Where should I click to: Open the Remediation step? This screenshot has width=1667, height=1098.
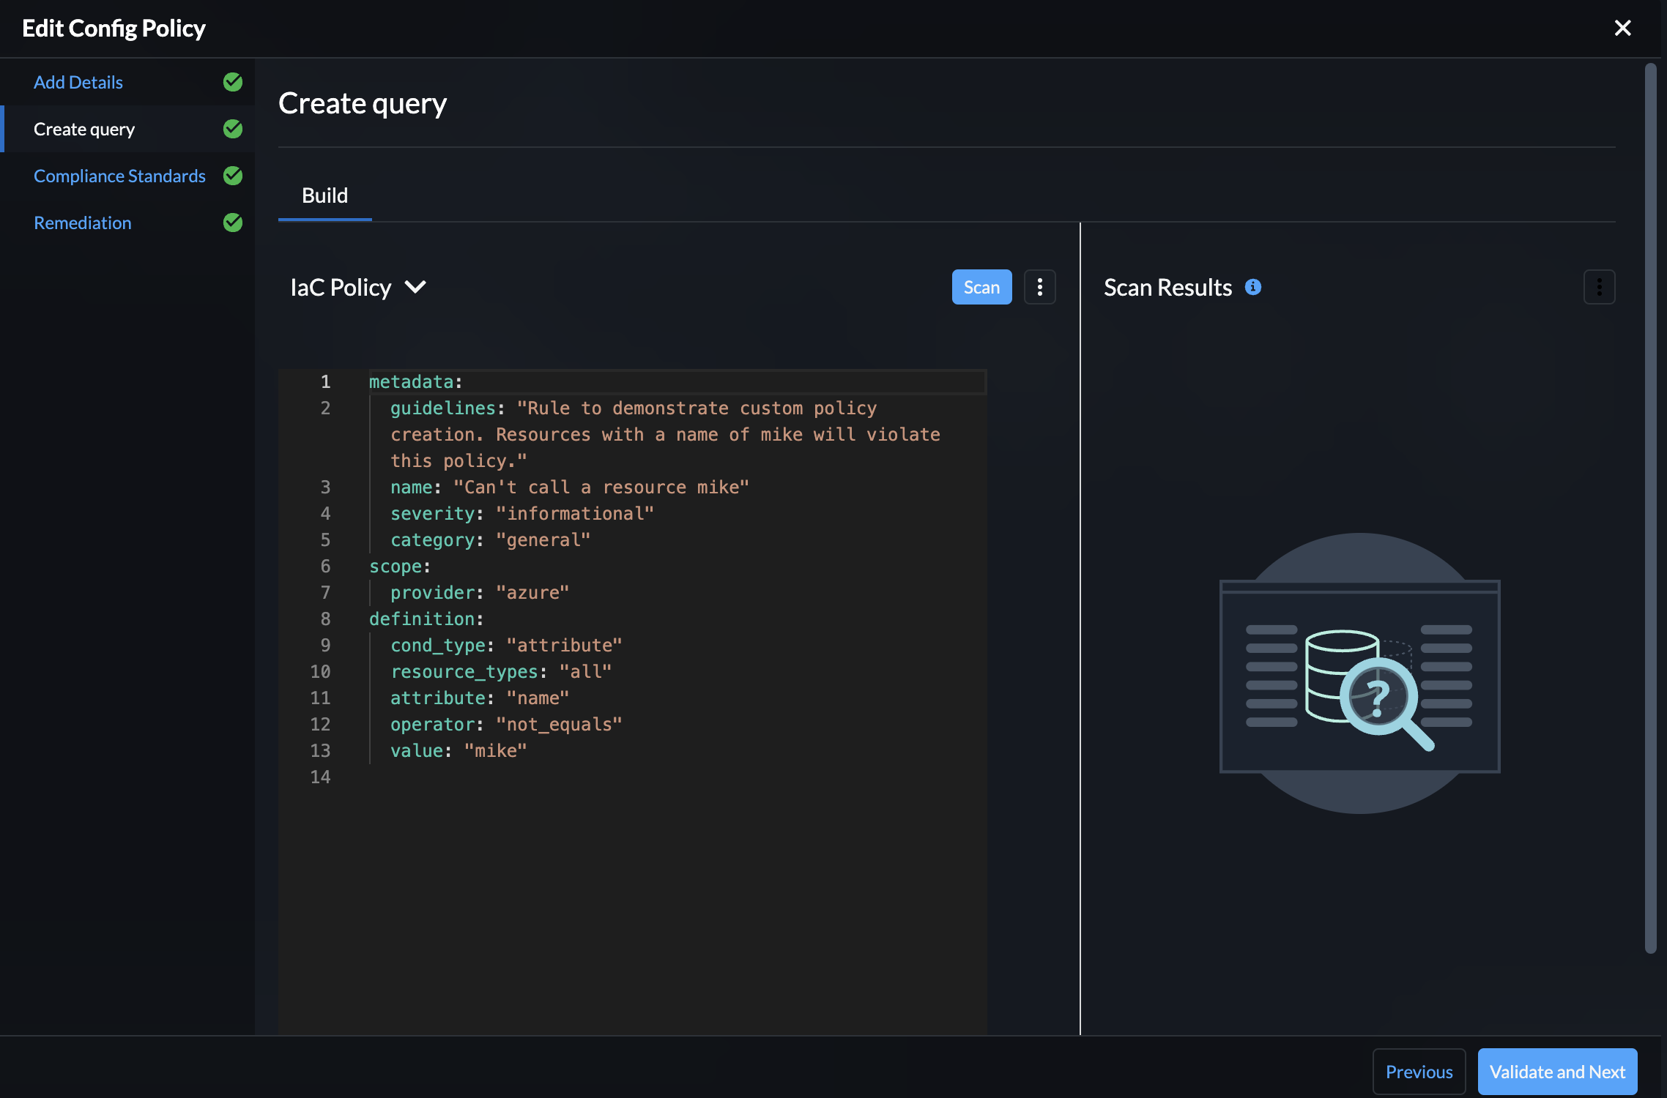pyautogui.click(x=83, y=223)
